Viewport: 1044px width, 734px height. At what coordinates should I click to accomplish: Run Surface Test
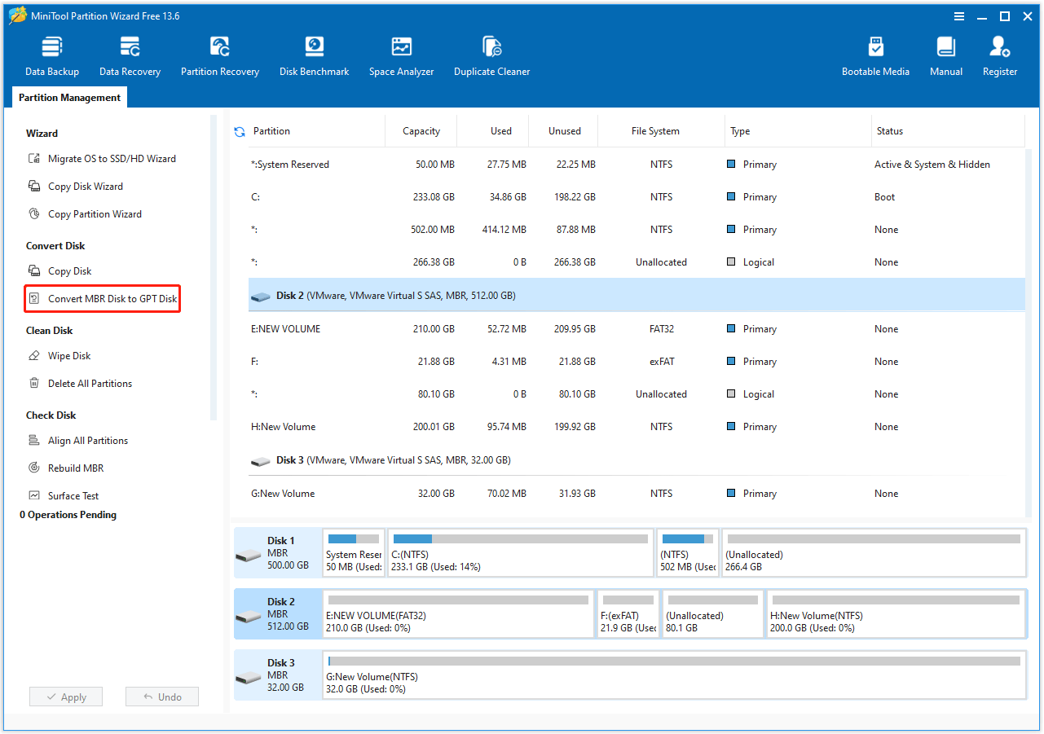click(64, 496)
